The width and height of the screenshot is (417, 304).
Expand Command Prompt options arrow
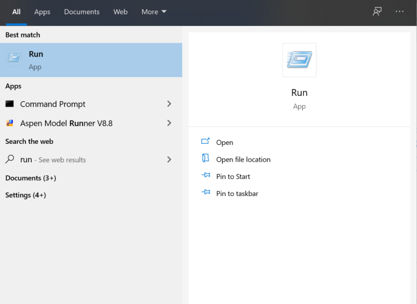(169, 104)
